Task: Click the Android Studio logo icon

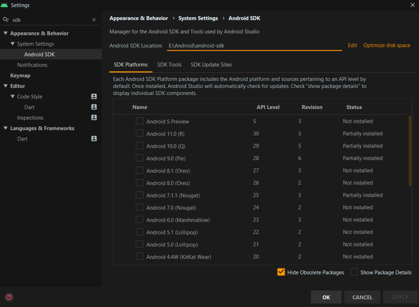Action: (5, 5)
